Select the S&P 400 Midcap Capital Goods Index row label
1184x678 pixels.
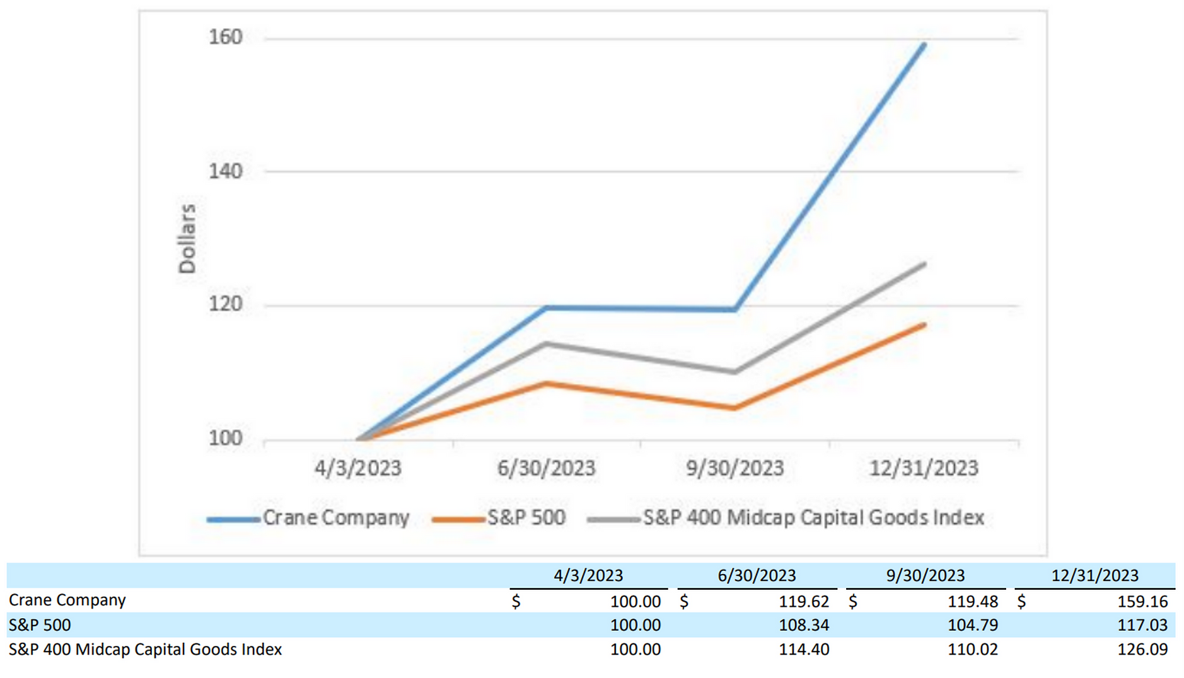[x=145, y=649]
